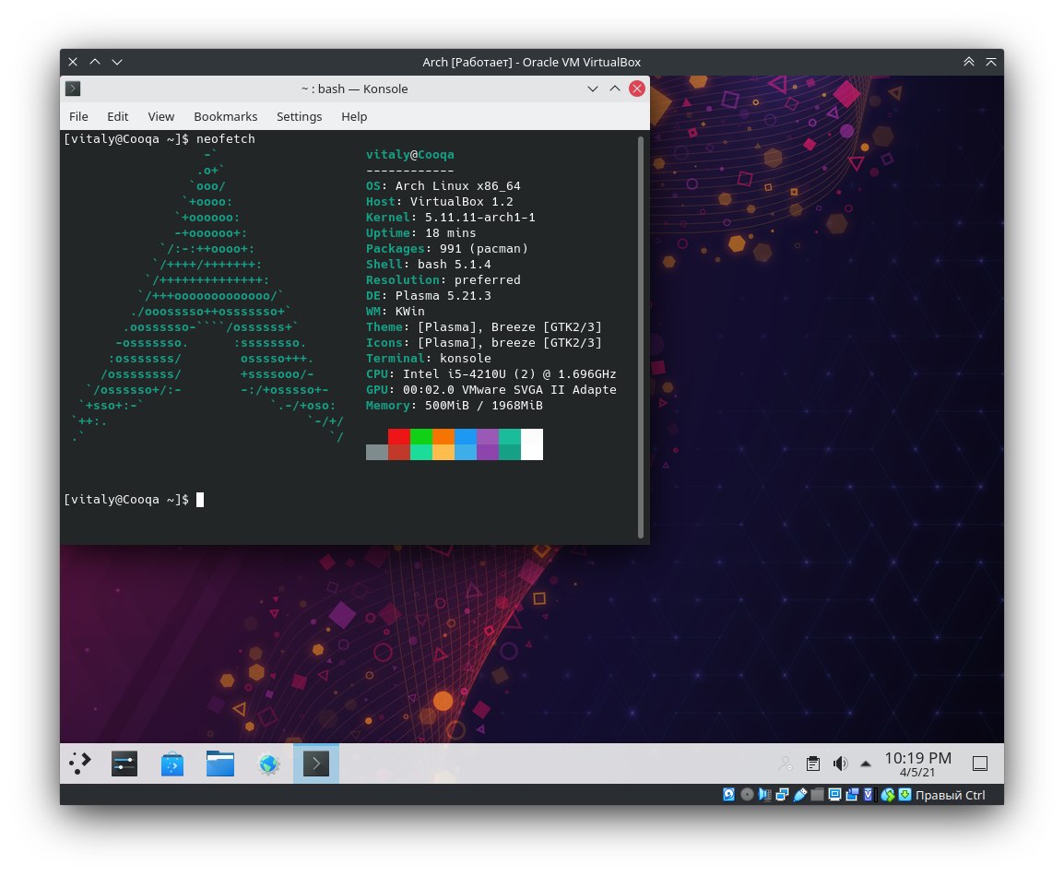The image size is (1064, 876).
Task: Click the Show Desktop panel button
Action: tap(980, 764)
